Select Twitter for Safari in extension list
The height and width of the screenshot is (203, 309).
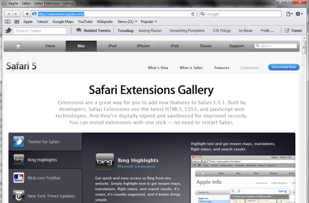tap(45, 142)
